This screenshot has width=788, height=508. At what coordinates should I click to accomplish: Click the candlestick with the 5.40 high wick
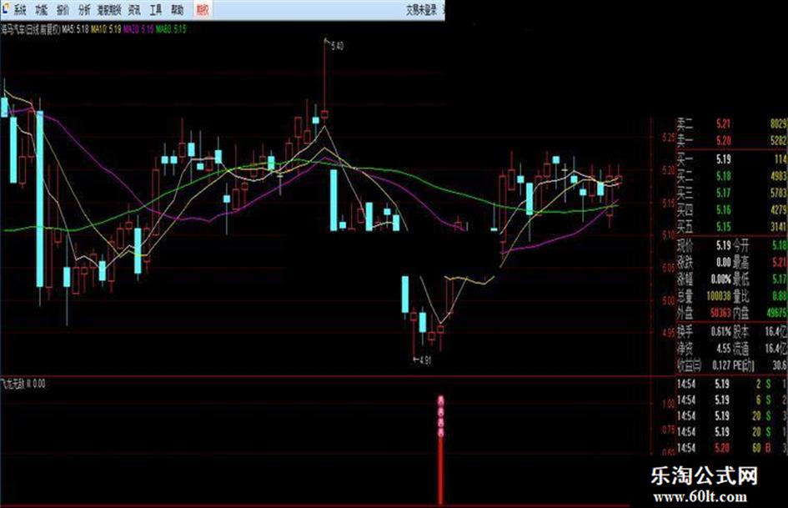pos(324,114)
